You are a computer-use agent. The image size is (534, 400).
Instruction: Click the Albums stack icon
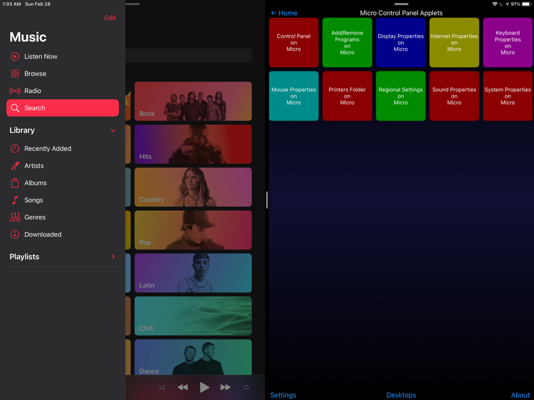tap(14, 183)
